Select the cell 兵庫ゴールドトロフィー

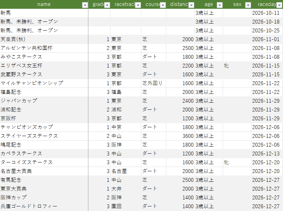[44, 206]
